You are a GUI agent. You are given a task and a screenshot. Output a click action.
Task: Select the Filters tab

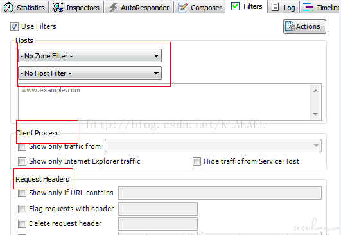tap(247, 6)
